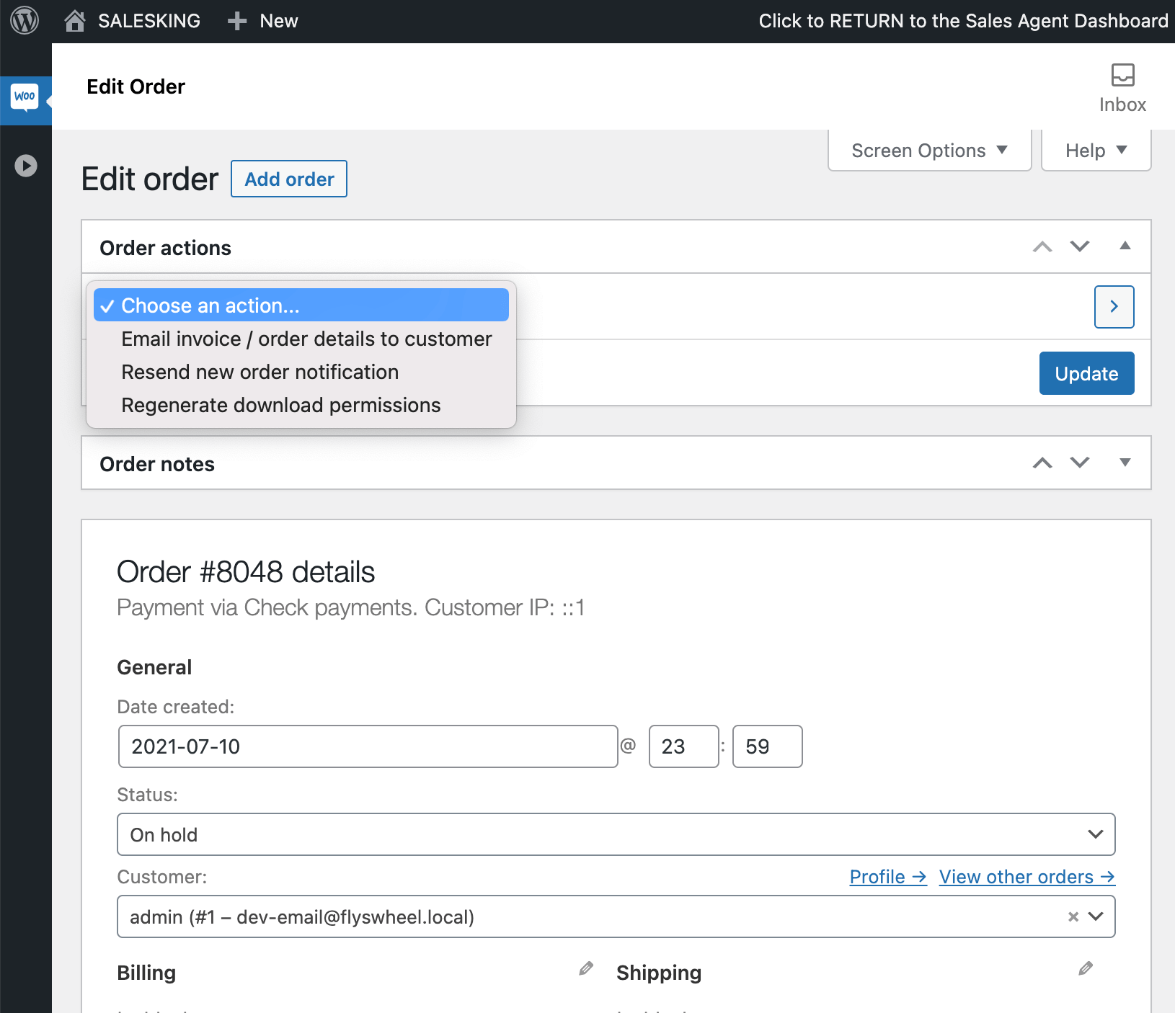Screen dimensions: 1175x1013
Task: Apply the chosen order action arrow
Action: (x=1114, y=307)
